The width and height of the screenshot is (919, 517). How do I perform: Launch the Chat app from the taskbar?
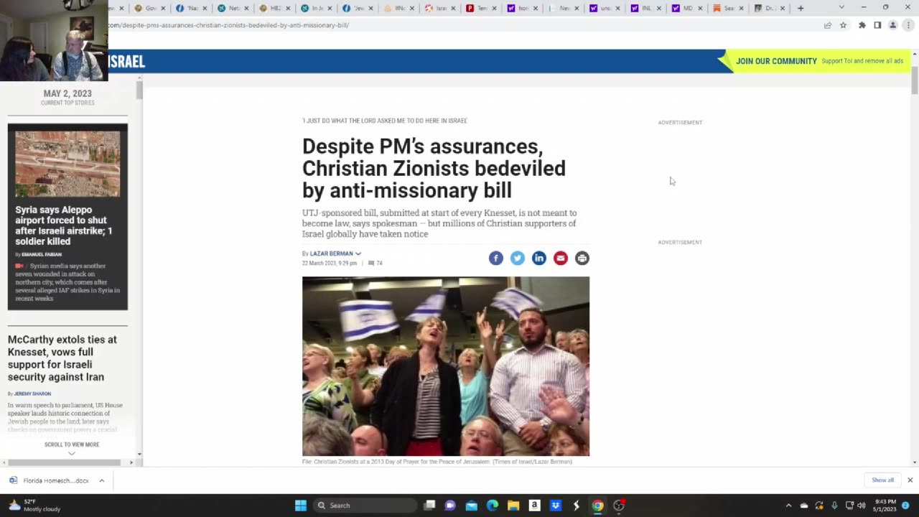pyautogui.click(x=450, y=506)
